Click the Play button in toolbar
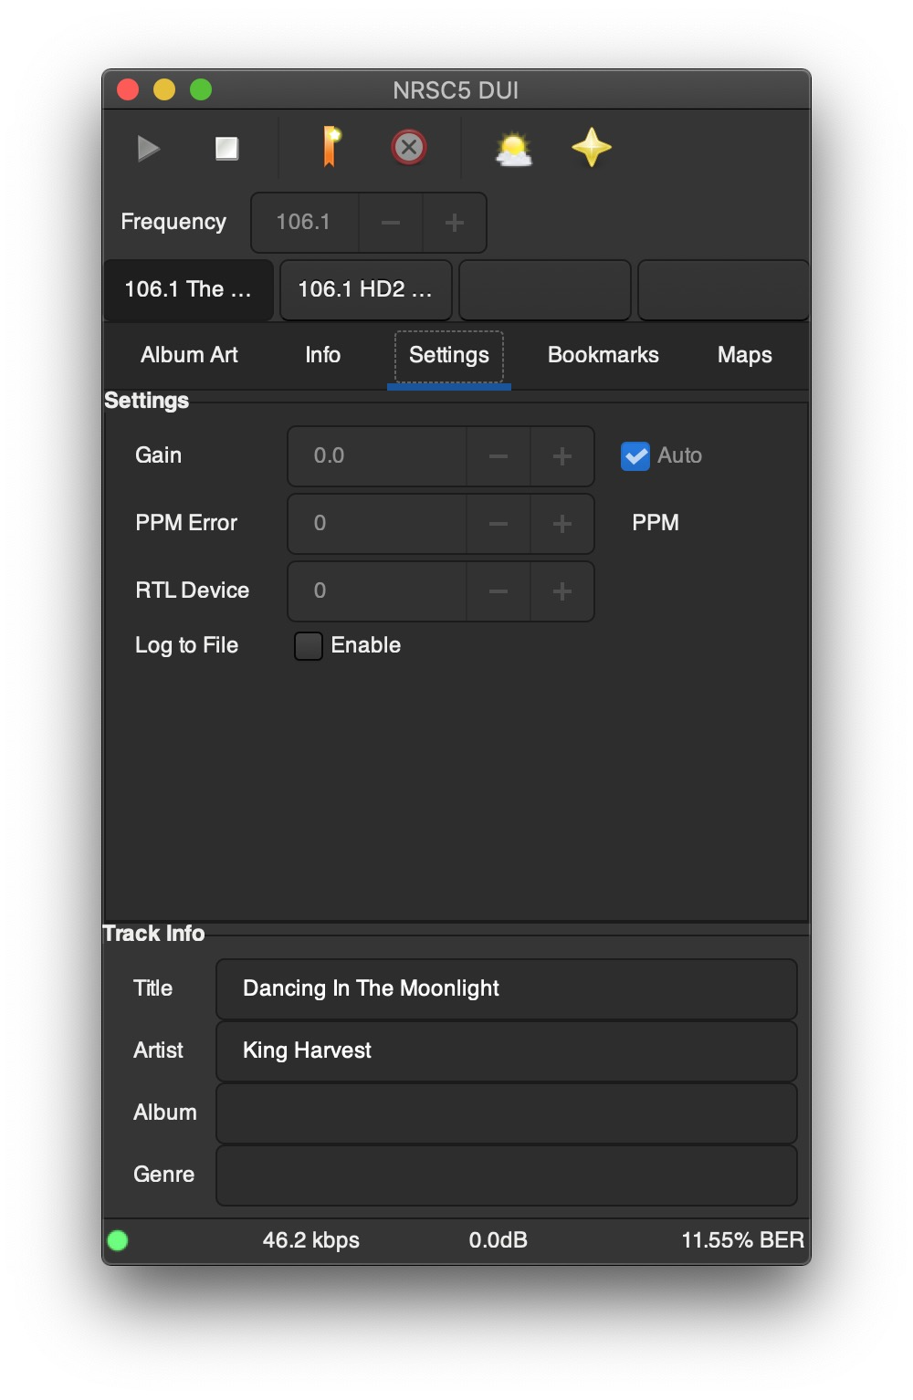913x1400 pixels. click(x=149, y=148)
